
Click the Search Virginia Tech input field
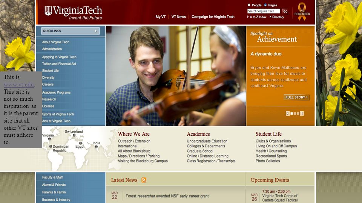pyautogui.click(x=264, y=11)
